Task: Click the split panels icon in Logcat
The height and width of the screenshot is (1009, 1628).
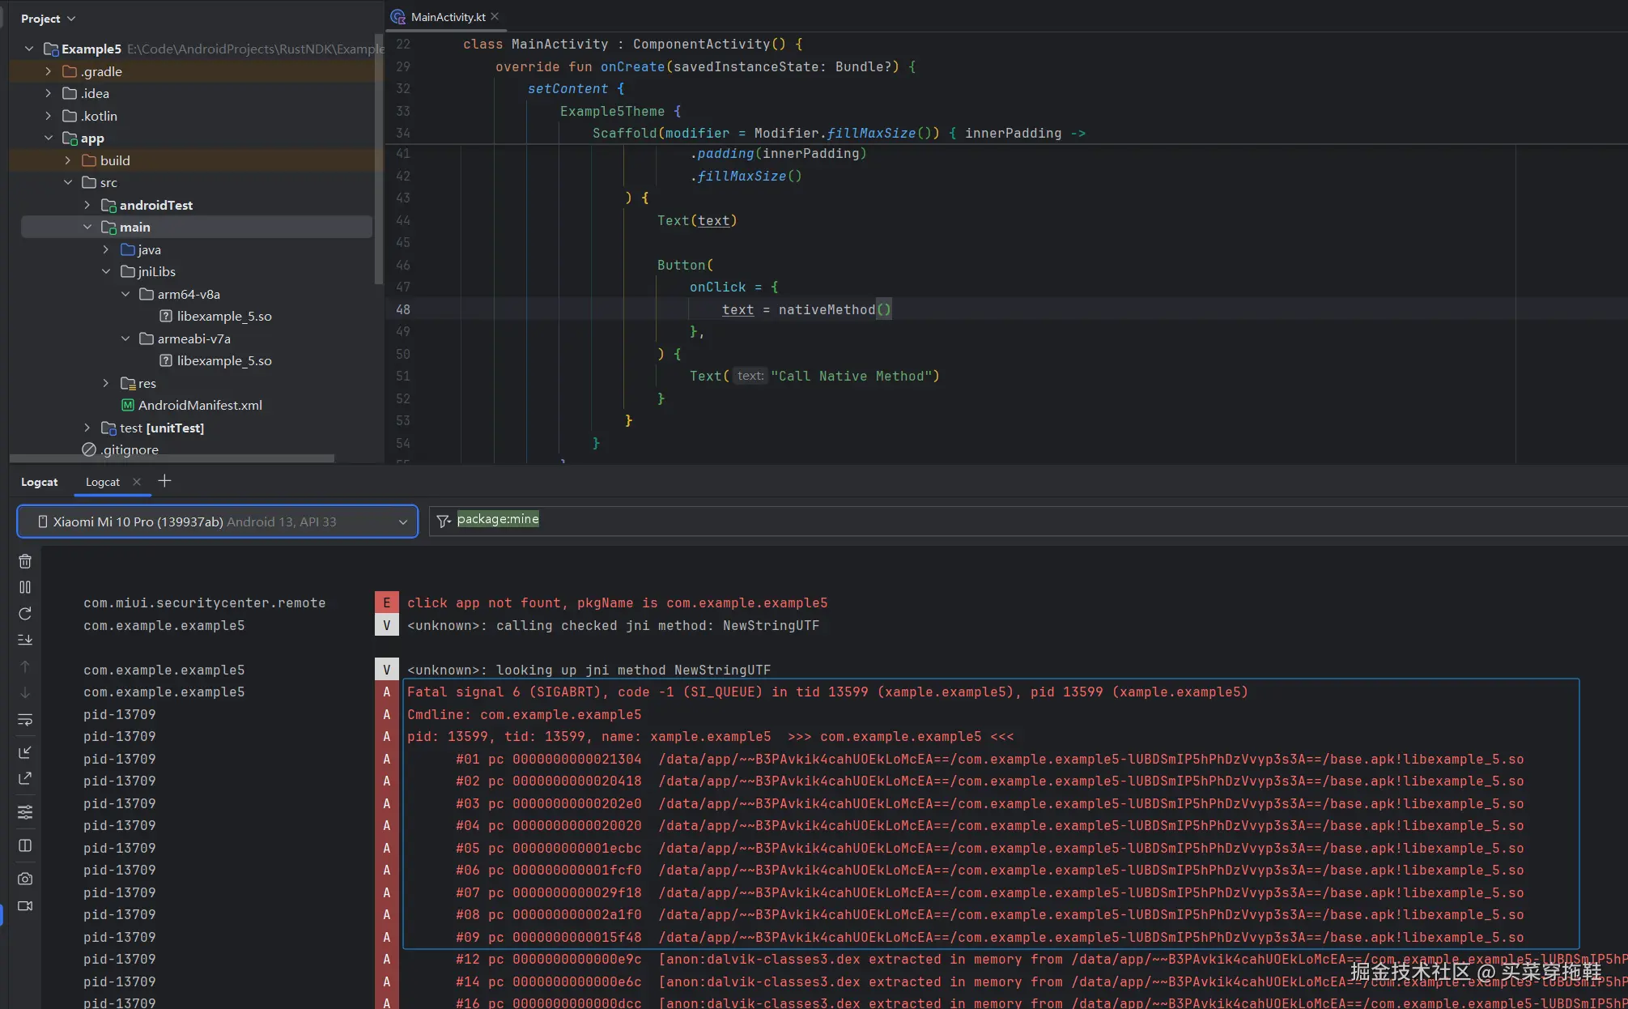Action: 25,845
